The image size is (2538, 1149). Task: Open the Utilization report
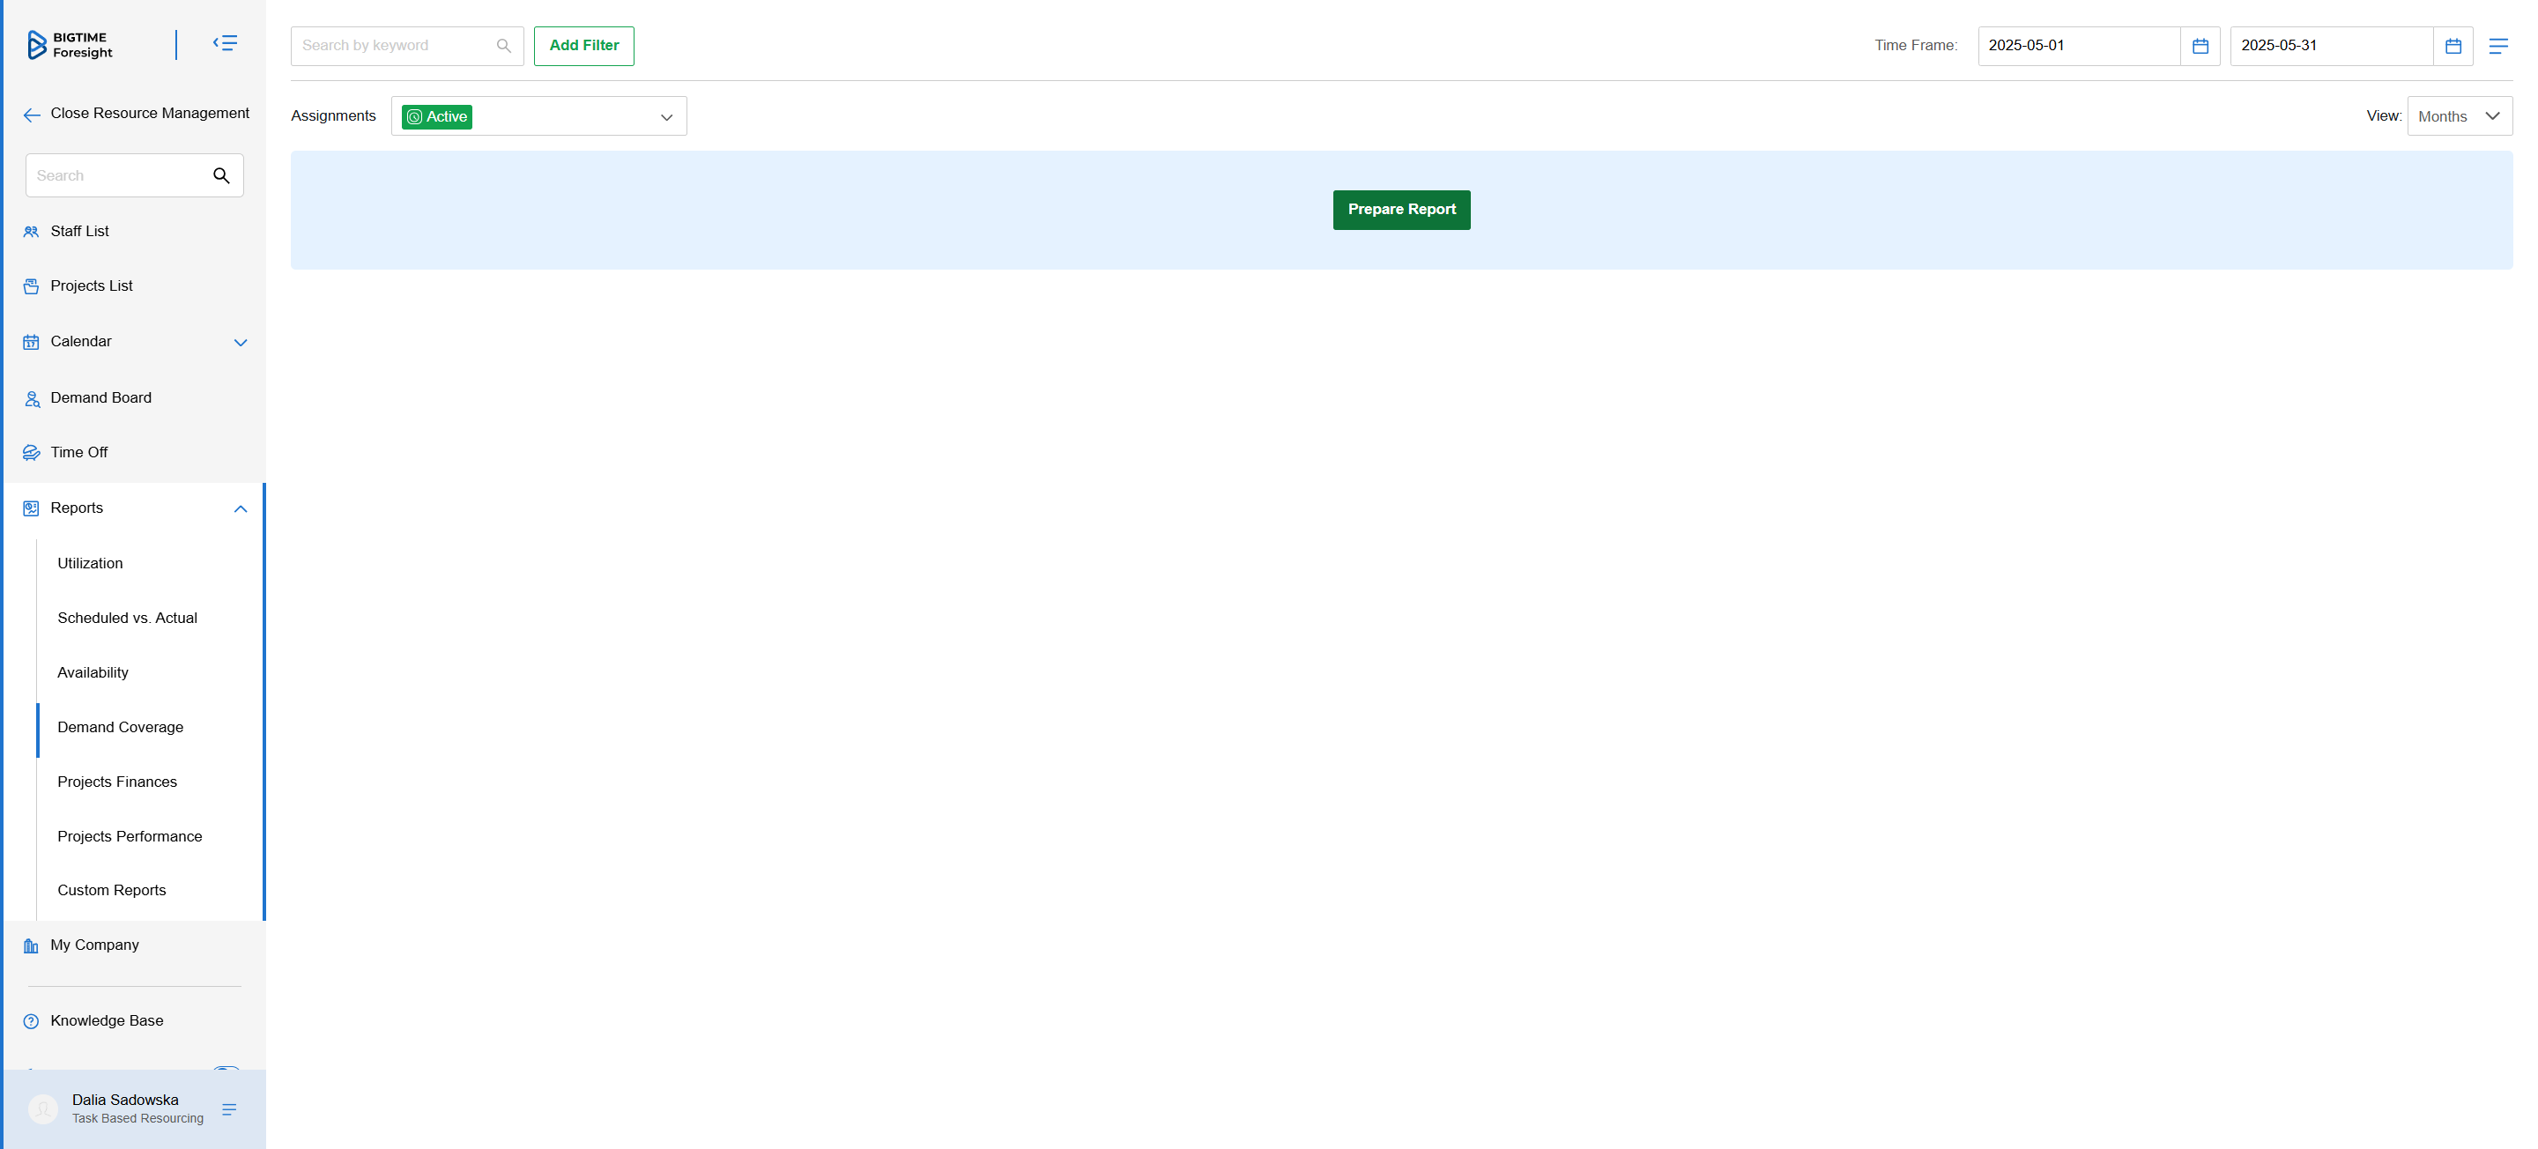pyautogui.click(x=90, y=564)
